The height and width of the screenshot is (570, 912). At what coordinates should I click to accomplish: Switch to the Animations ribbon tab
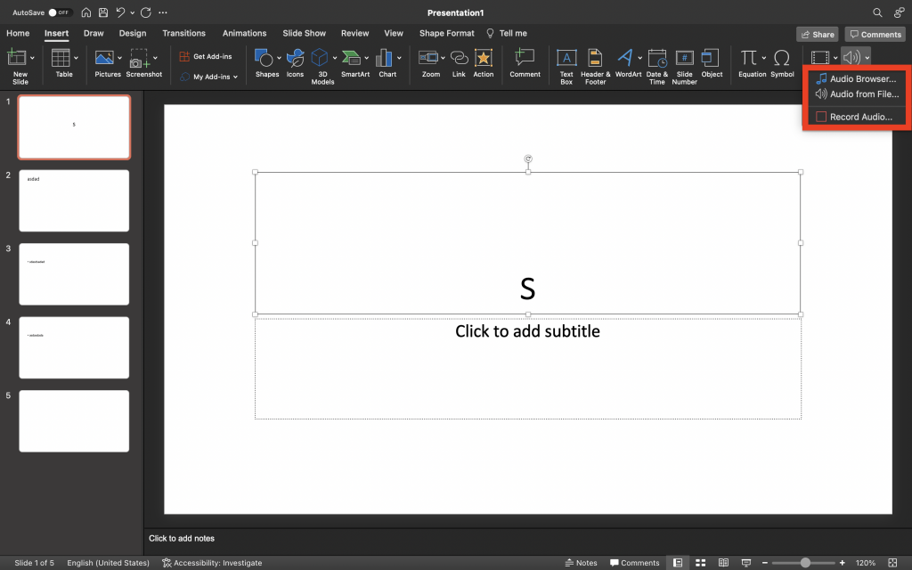(244, 33)
